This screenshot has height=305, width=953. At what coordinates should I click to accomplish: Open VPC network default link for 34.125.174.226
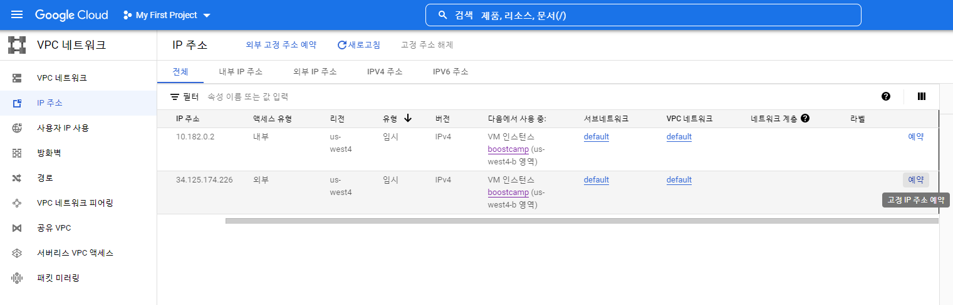(x=679, y=180)
